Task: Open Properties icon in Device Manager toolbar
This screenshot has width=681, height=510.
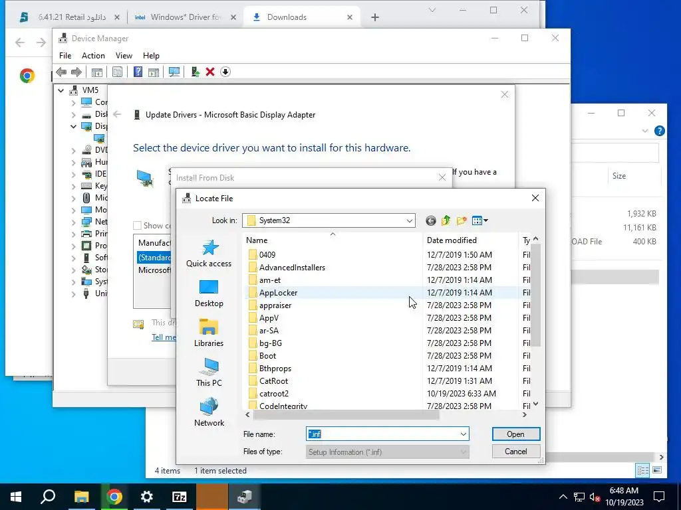Action: [117, 72]
